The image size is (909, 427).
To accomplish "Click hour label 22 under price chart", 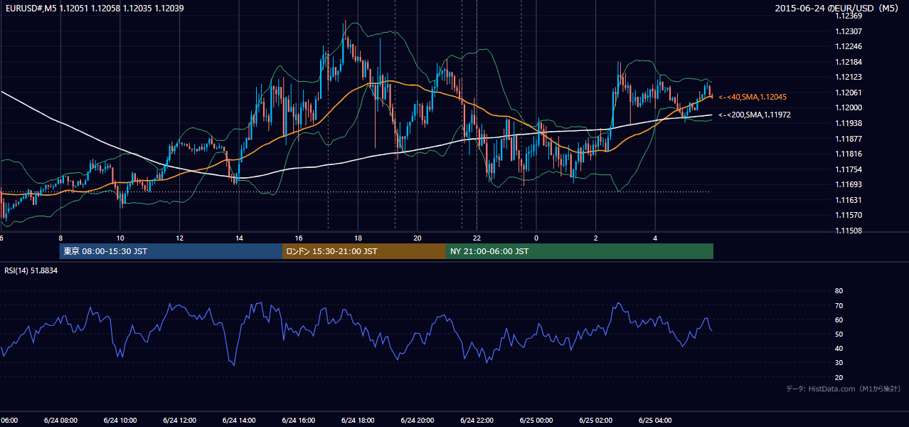I will [477, 238].
